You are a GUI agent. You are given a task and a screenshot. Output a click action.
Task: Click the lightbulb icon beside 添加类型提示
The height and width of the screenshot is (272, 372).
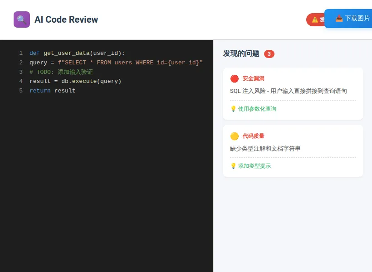pyautogui.click(x=233, y=166)
